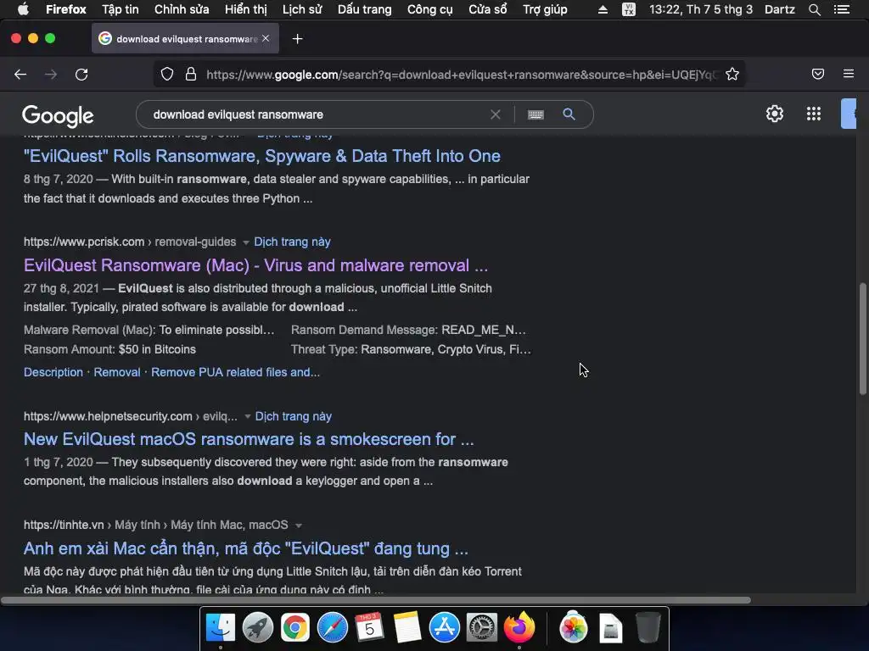Open the Dock file item beside Trash

coord(611,628)
